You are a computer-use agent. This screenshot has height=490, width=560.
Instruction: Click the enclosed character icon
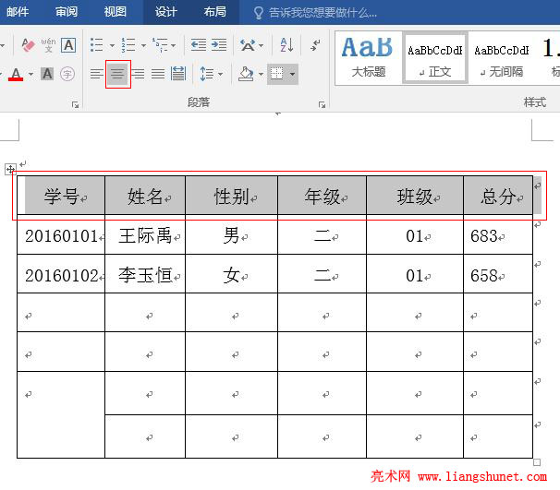(67, 74)
